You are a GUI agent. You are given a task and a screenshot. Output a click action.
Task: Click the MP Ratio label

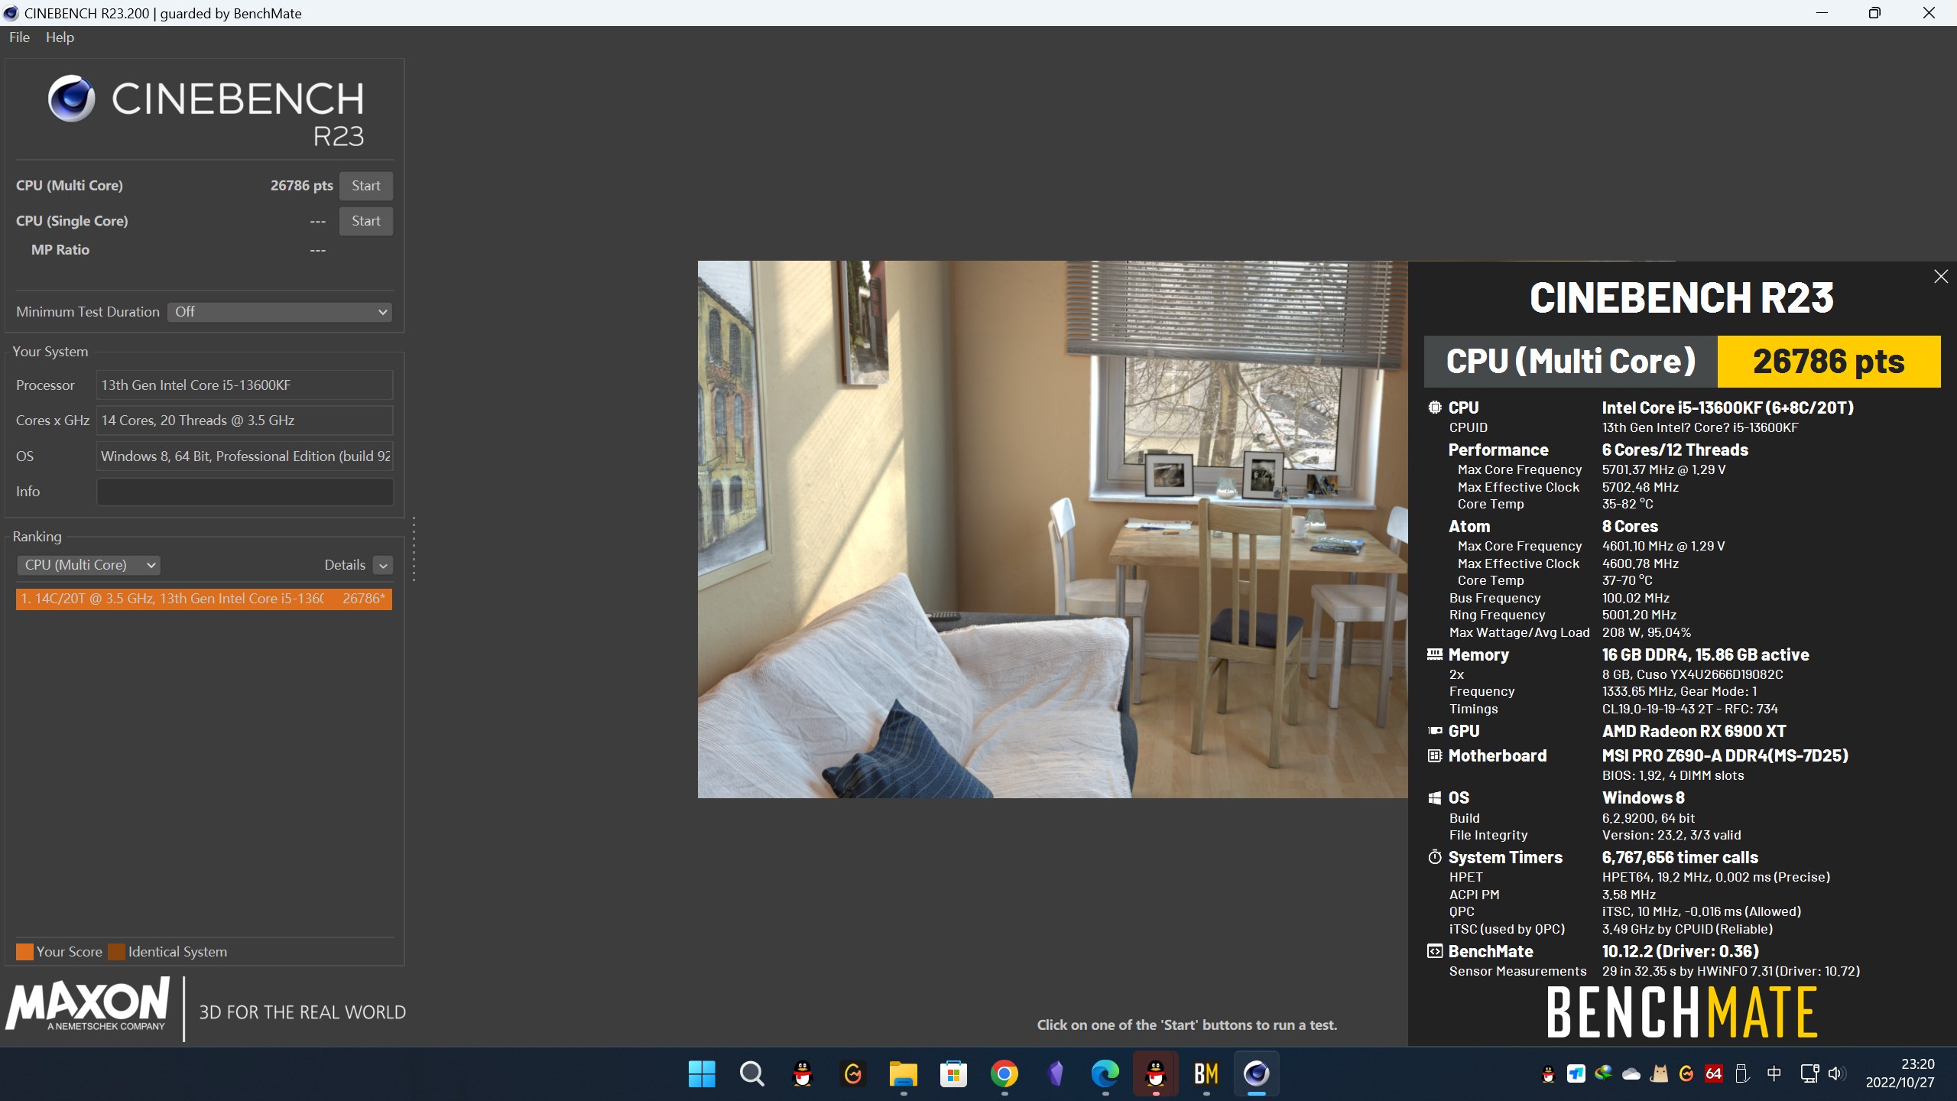click(x=60, y=250)
